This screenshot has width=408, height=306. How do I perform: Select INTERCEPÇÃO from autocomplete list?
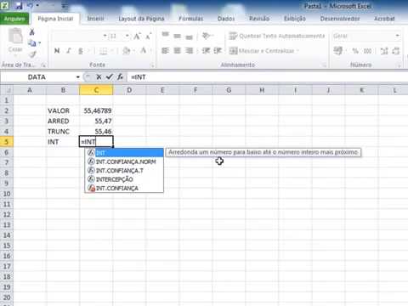[x=125, y=179]
